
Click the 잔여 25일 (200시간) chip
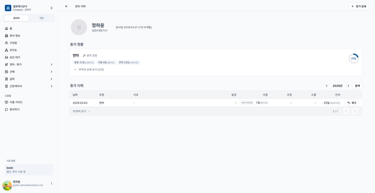point(129,62)
